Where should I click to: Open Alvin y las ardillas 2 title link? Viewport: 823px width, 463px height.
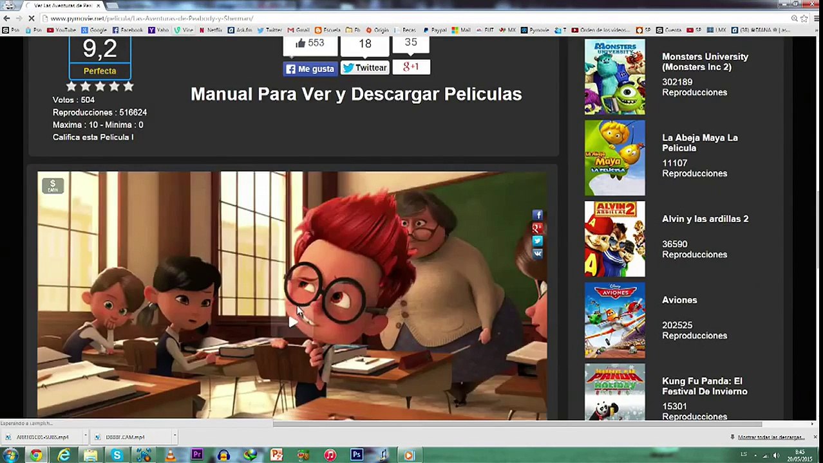pos(705,219)
